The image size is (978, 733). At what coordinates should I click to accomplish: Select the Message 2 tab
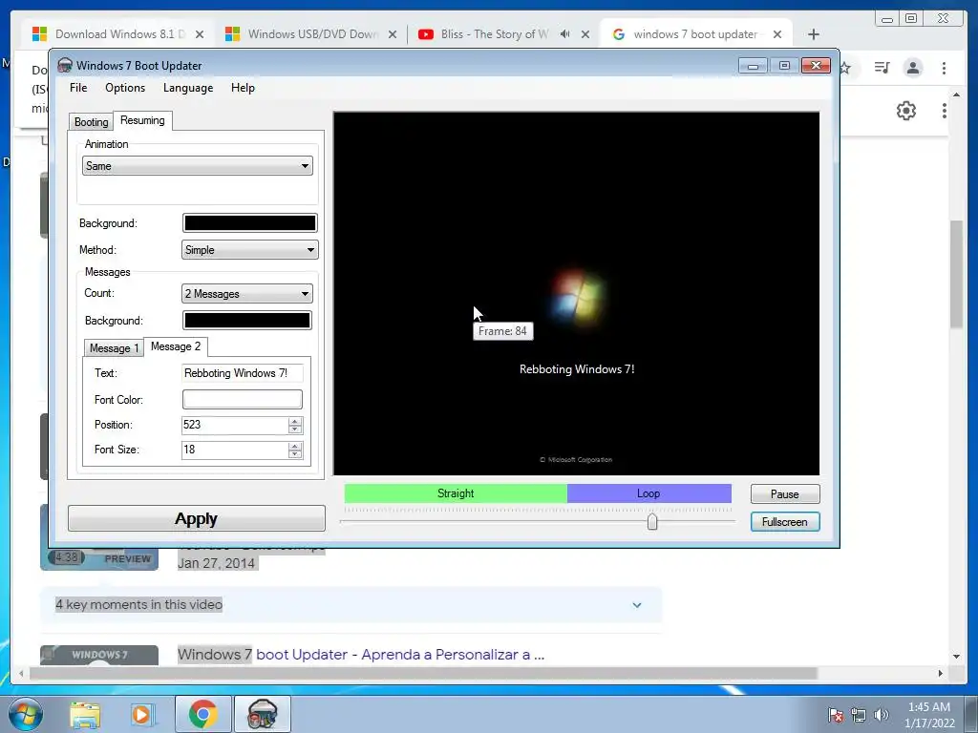tap(176, 346)
